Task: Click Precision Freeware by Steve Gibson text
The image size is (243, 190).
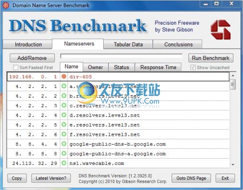Action: pos(177,26)
